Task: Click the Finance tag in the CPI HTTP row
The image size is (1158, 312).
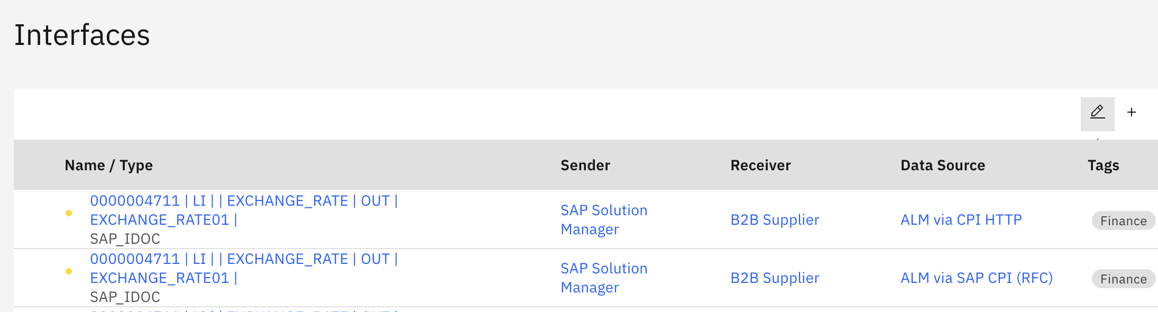Action: click(x=1123, y=221)
